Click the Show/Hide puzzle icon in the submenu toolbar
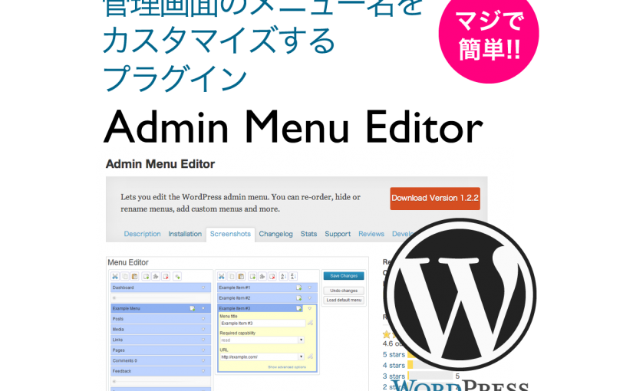The width and height of the screenshot is (633, 391). 262,277
